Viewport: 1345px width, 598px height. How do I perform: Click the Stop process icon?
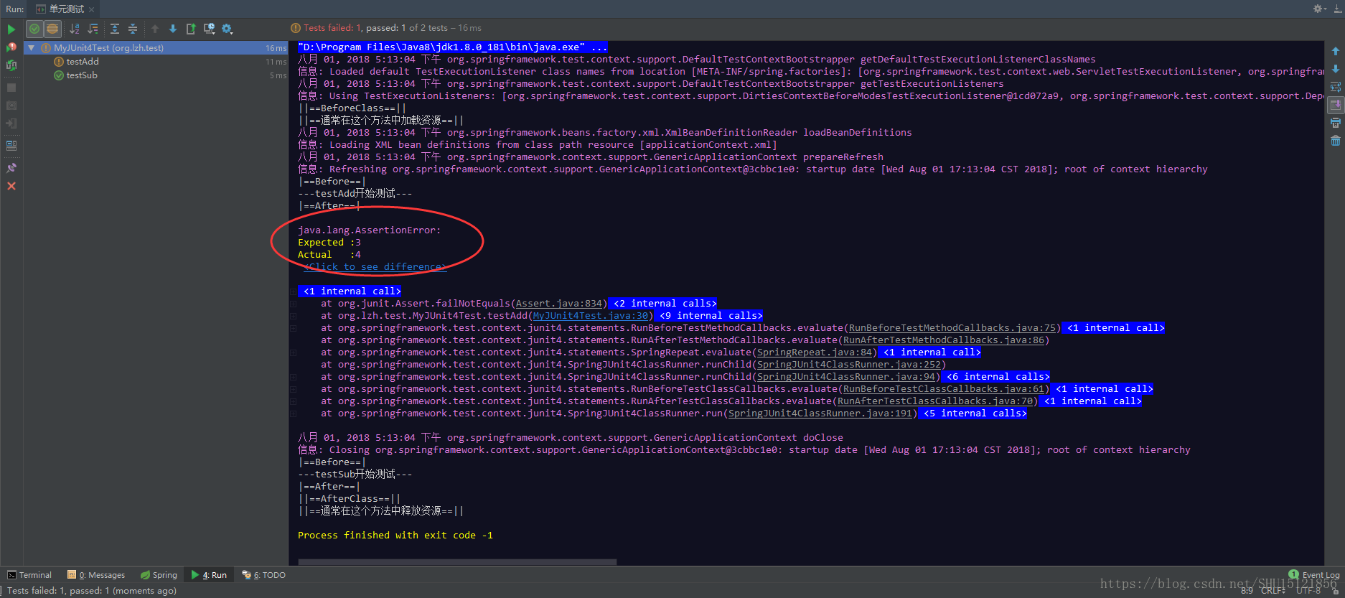11,88
